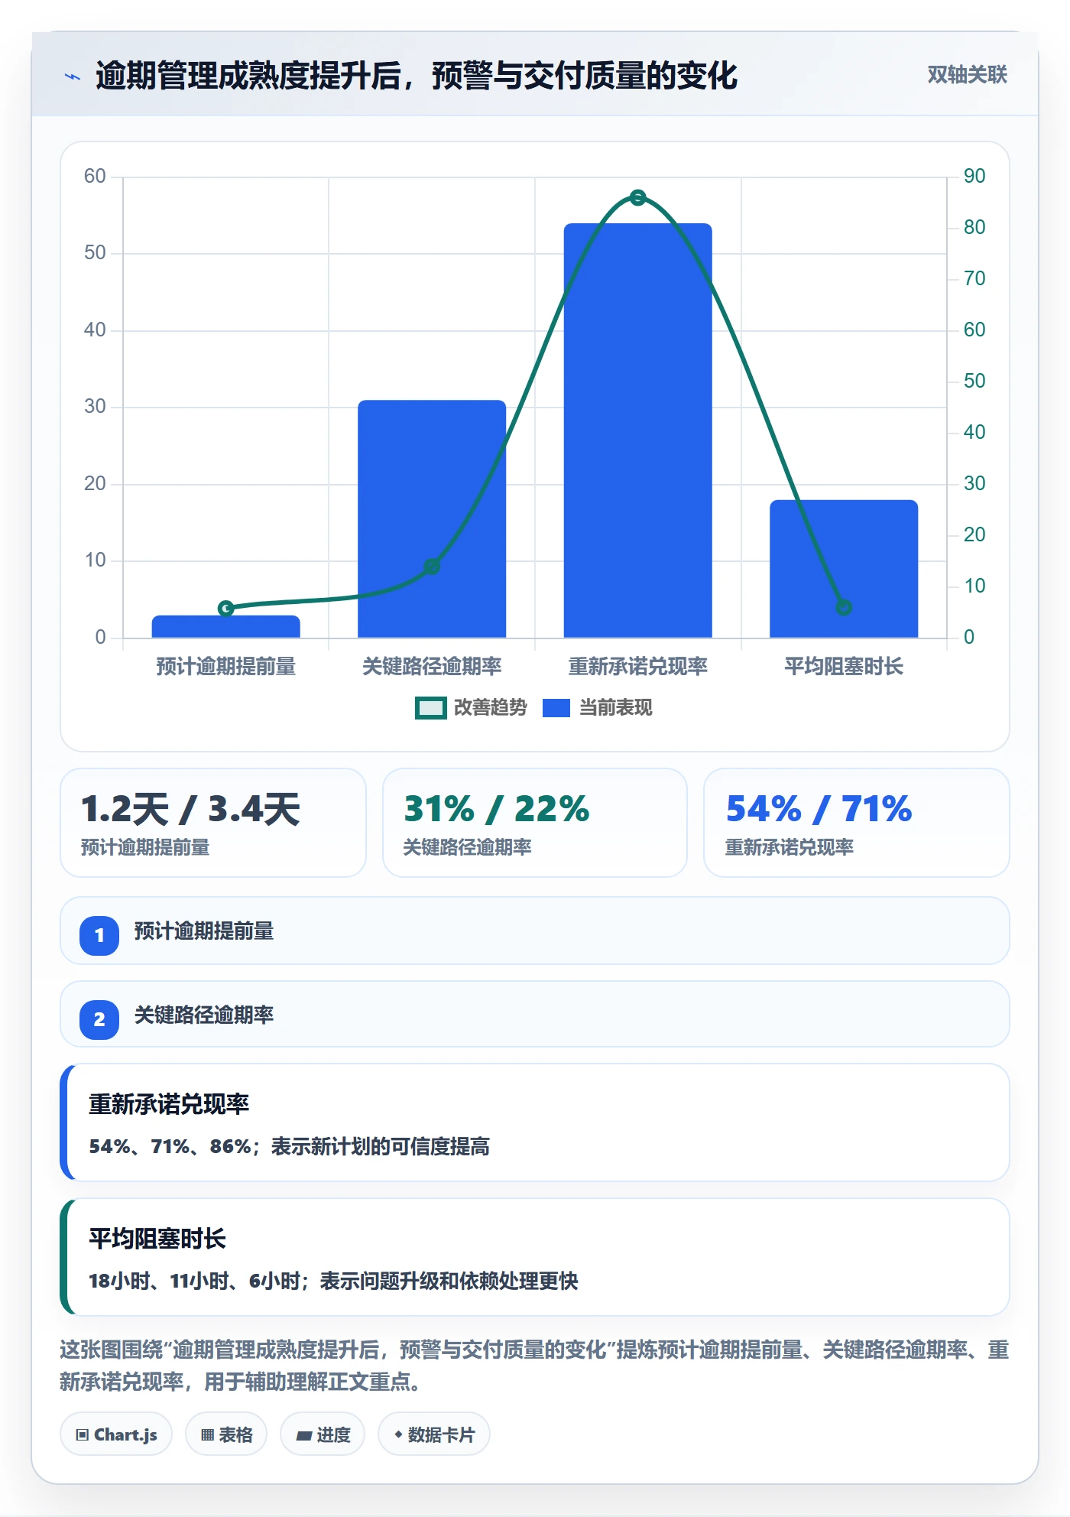The image size is (1070, 1517).
Task: Click the 重新承诺兑现率 card heading
Action: click(169, 1104)
